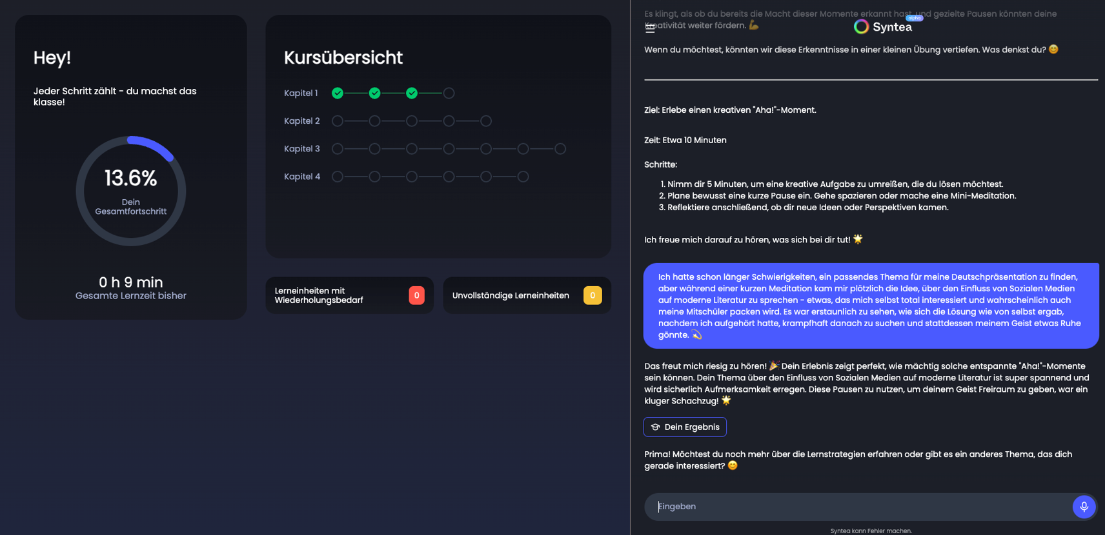
Task: Select first completed checkmark in Kapitel 1
Action: coord(338,93)
